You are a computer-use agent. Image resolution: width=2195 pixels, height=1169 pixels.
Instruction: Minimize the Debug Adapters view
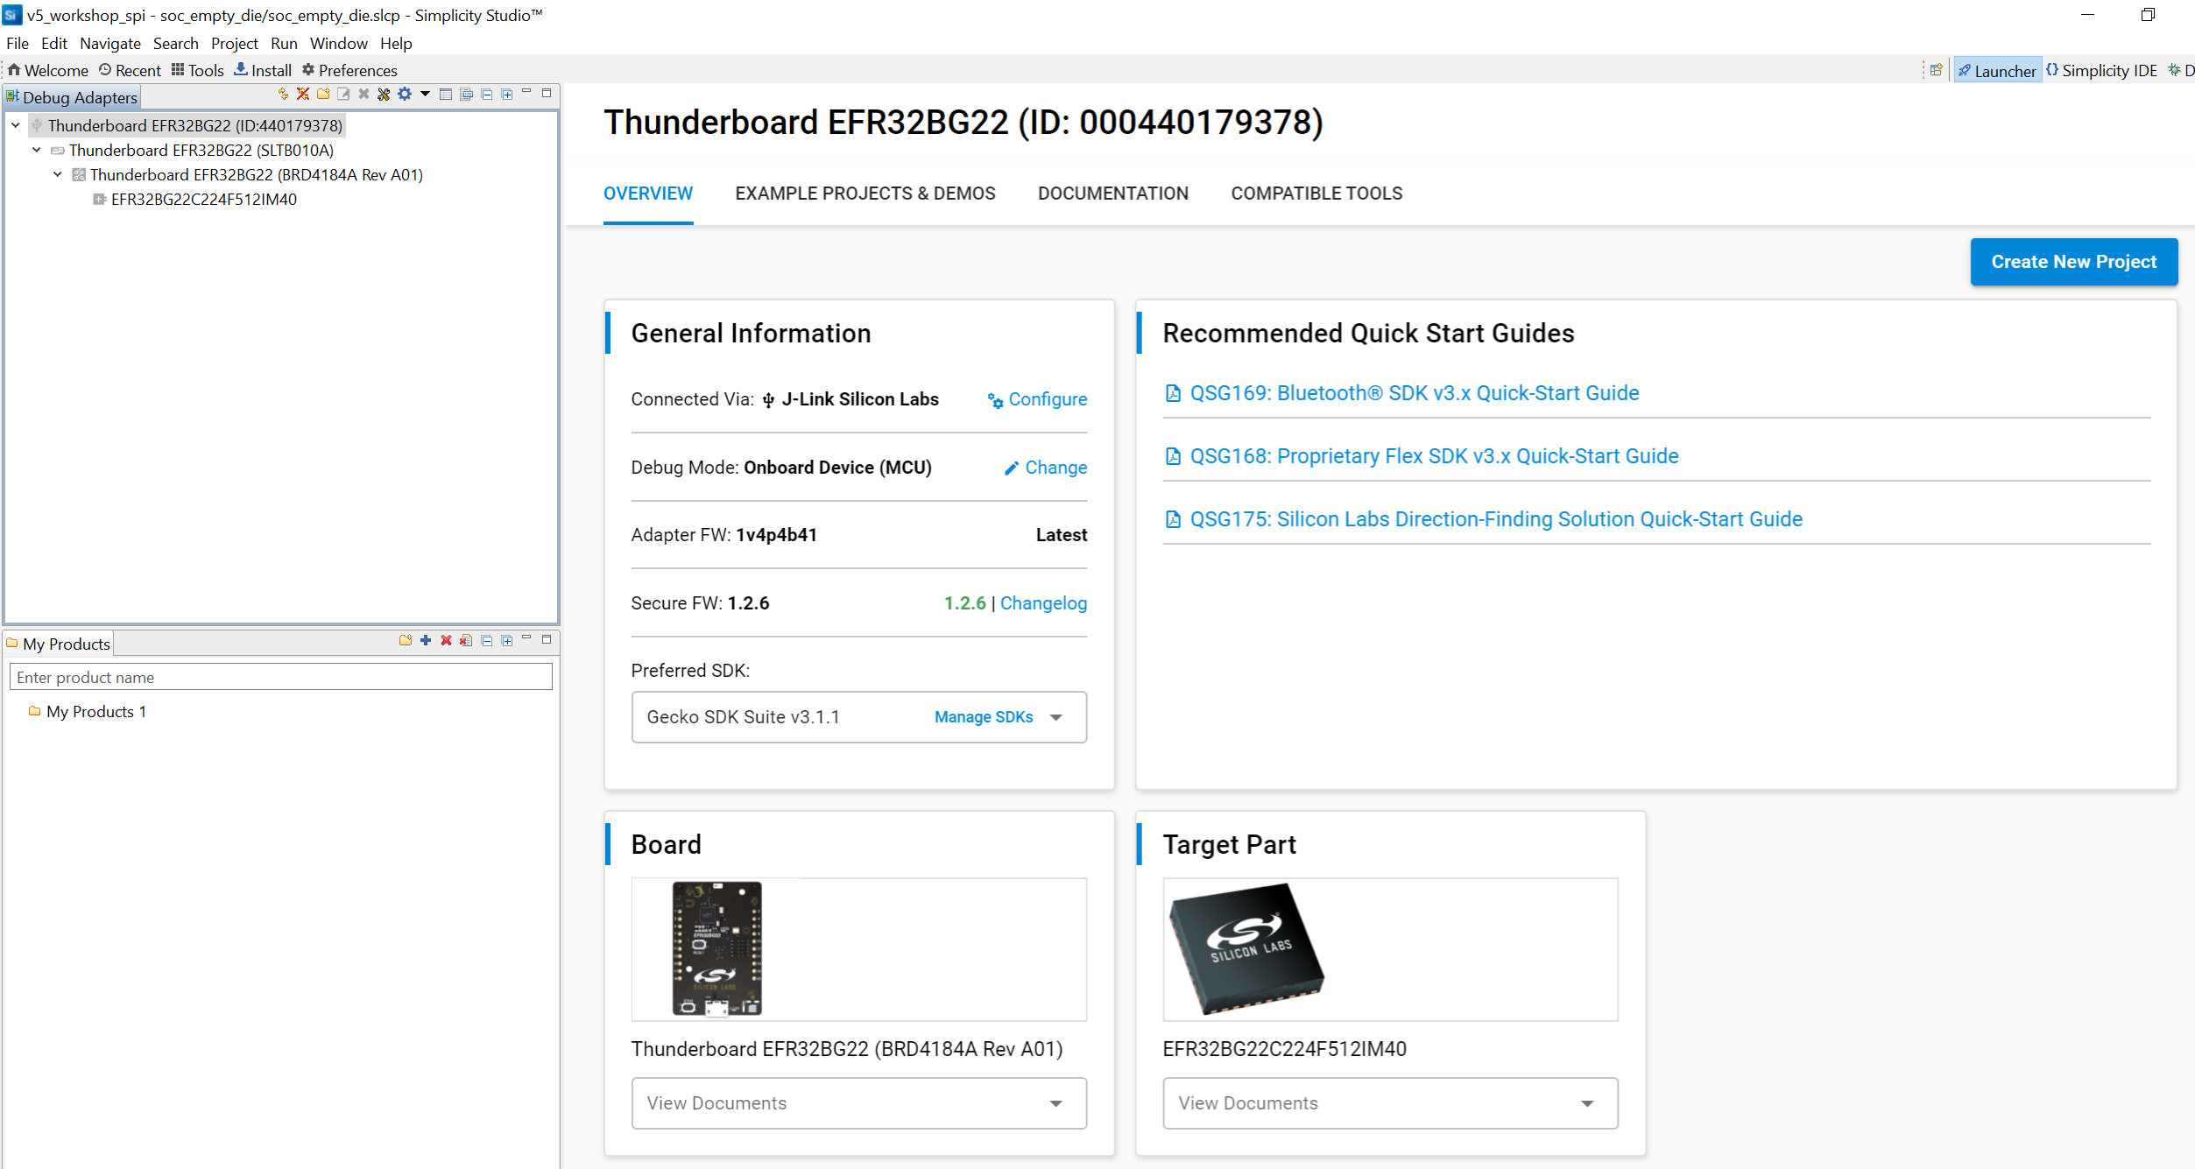526,91
